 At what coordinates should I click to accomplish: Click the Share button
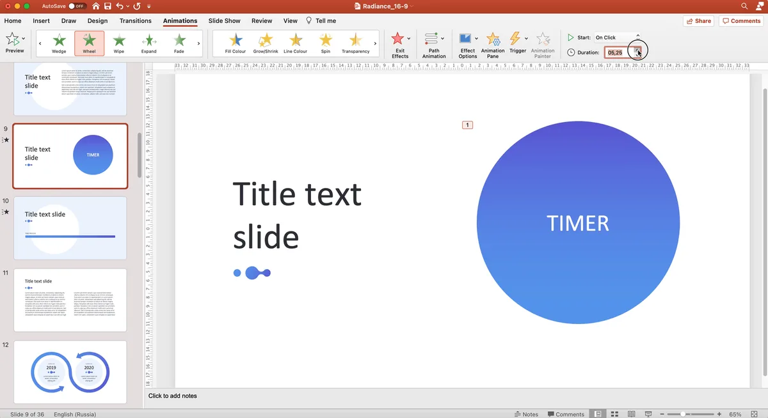pos(698,21)
